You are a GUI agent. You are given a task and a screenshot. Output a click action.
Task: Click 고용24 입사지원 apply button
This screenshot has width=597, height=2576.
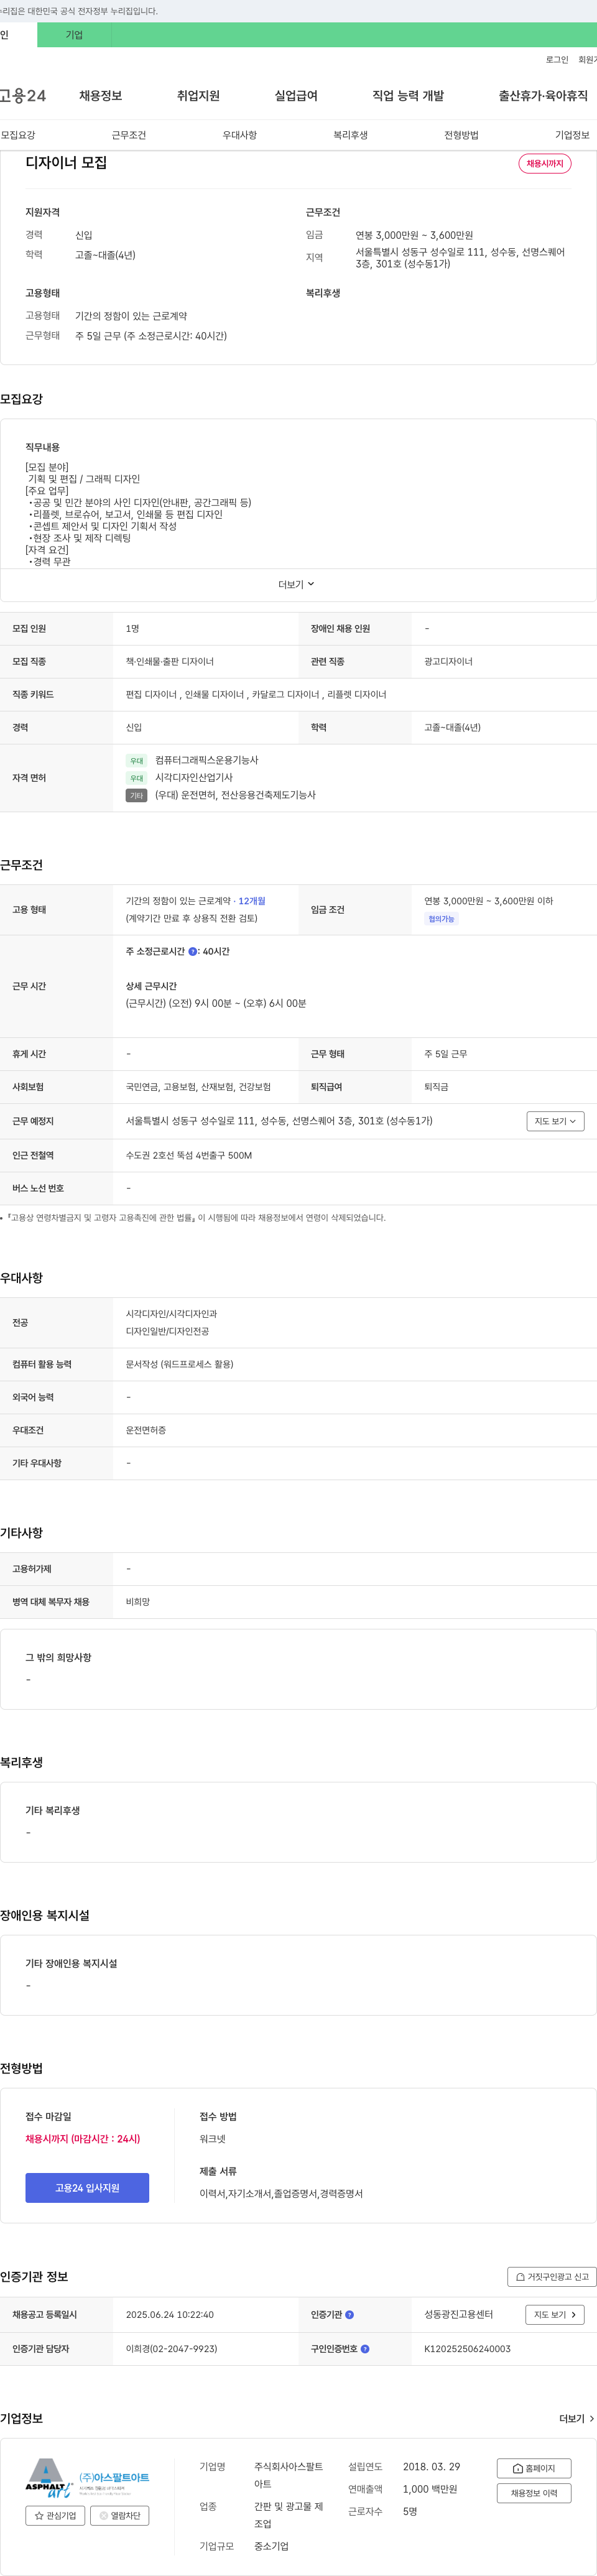pyautogui.click(x=87, y=2188)
